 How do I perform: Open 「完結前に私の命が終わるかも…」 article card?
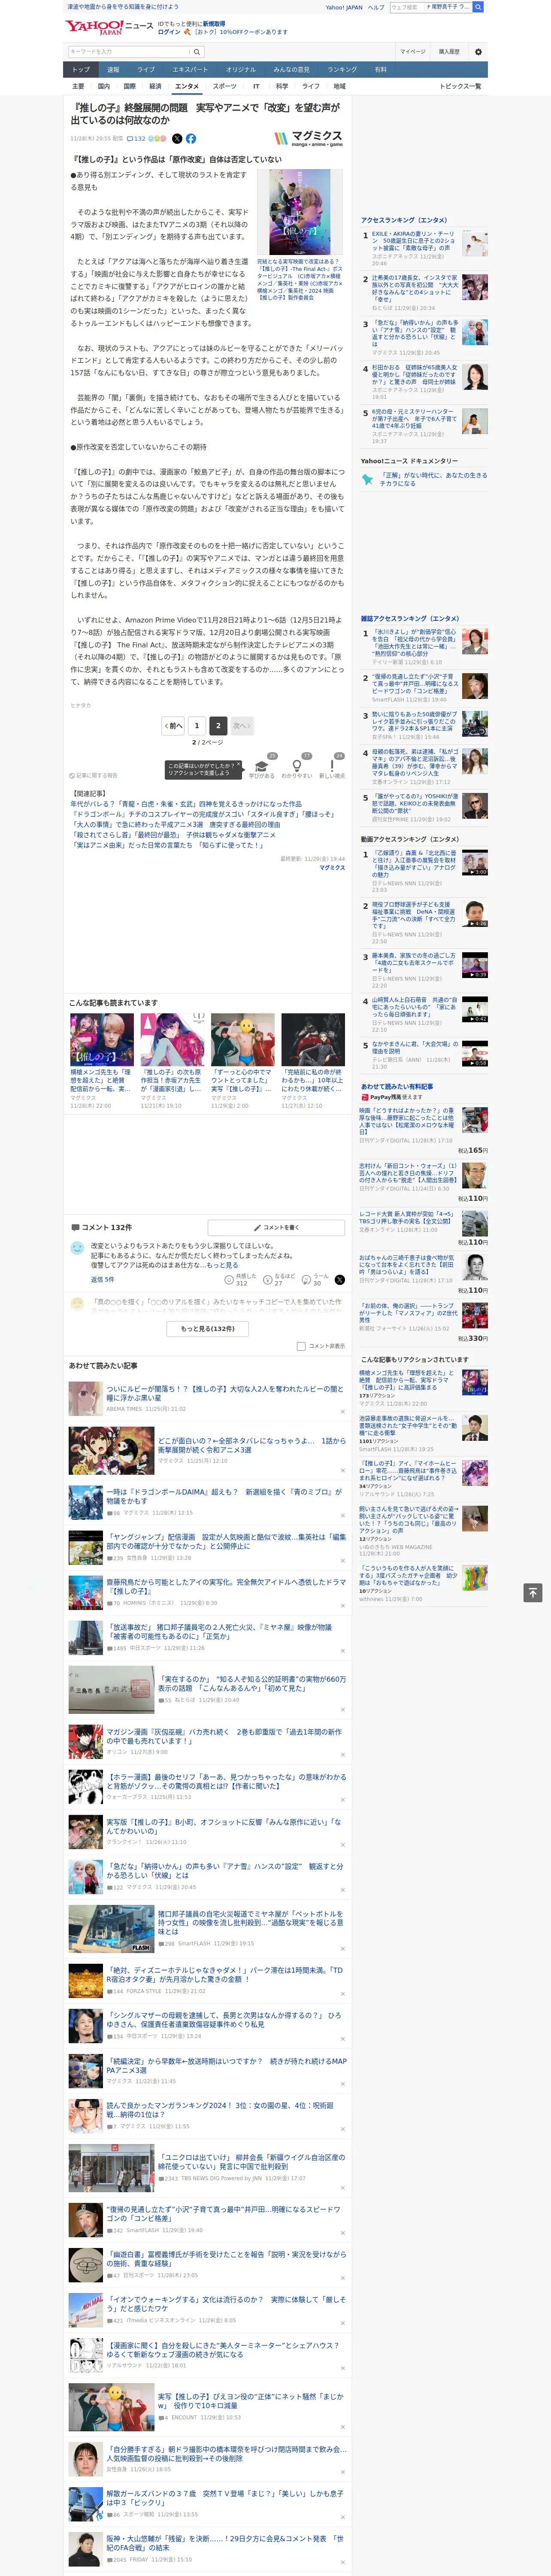pyautogui.click(x=313, y=1060)
